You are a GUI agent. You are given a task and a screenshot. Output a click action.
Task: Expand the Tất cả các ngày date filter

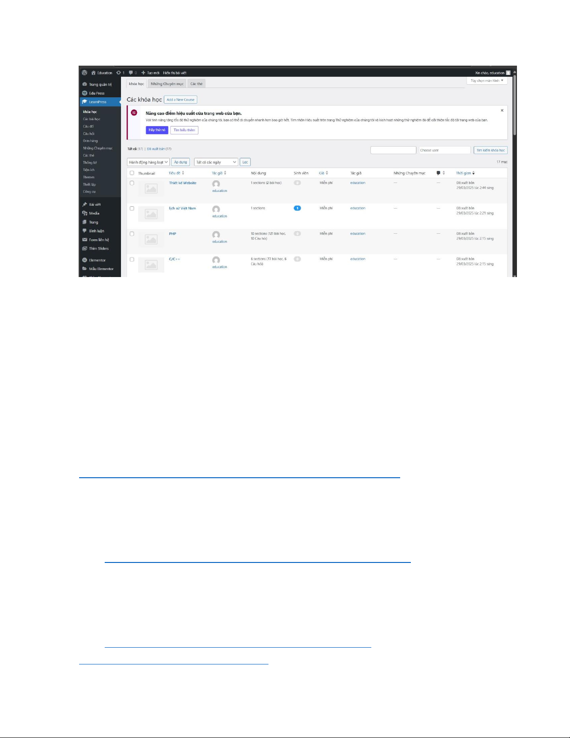point(216,162)
